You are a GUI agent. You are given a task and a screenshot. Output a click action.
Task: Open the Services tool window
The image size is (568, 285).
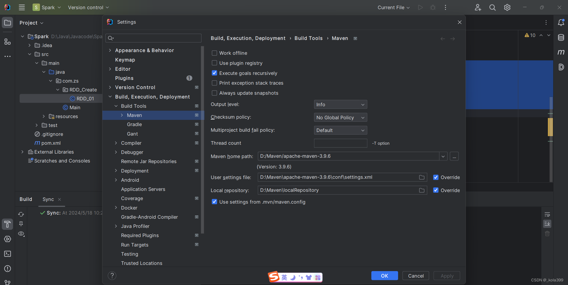(7, 239)
